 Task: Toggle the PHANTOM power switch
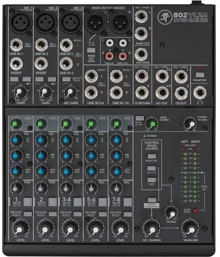coord(200,75)
